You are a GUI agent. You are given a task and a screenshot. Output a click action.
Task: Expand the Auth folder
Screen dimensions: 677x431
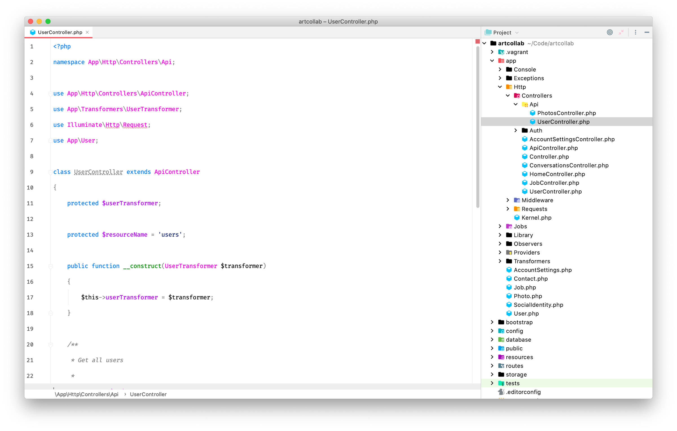[516, 131]
